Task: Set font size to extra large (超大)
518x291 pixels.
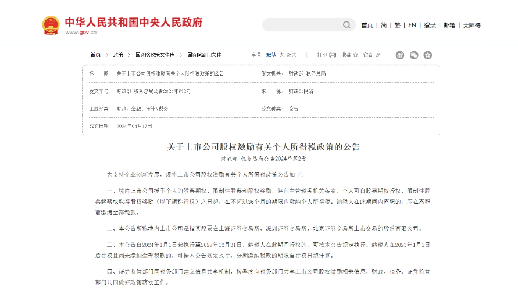Action: point(292,55)
